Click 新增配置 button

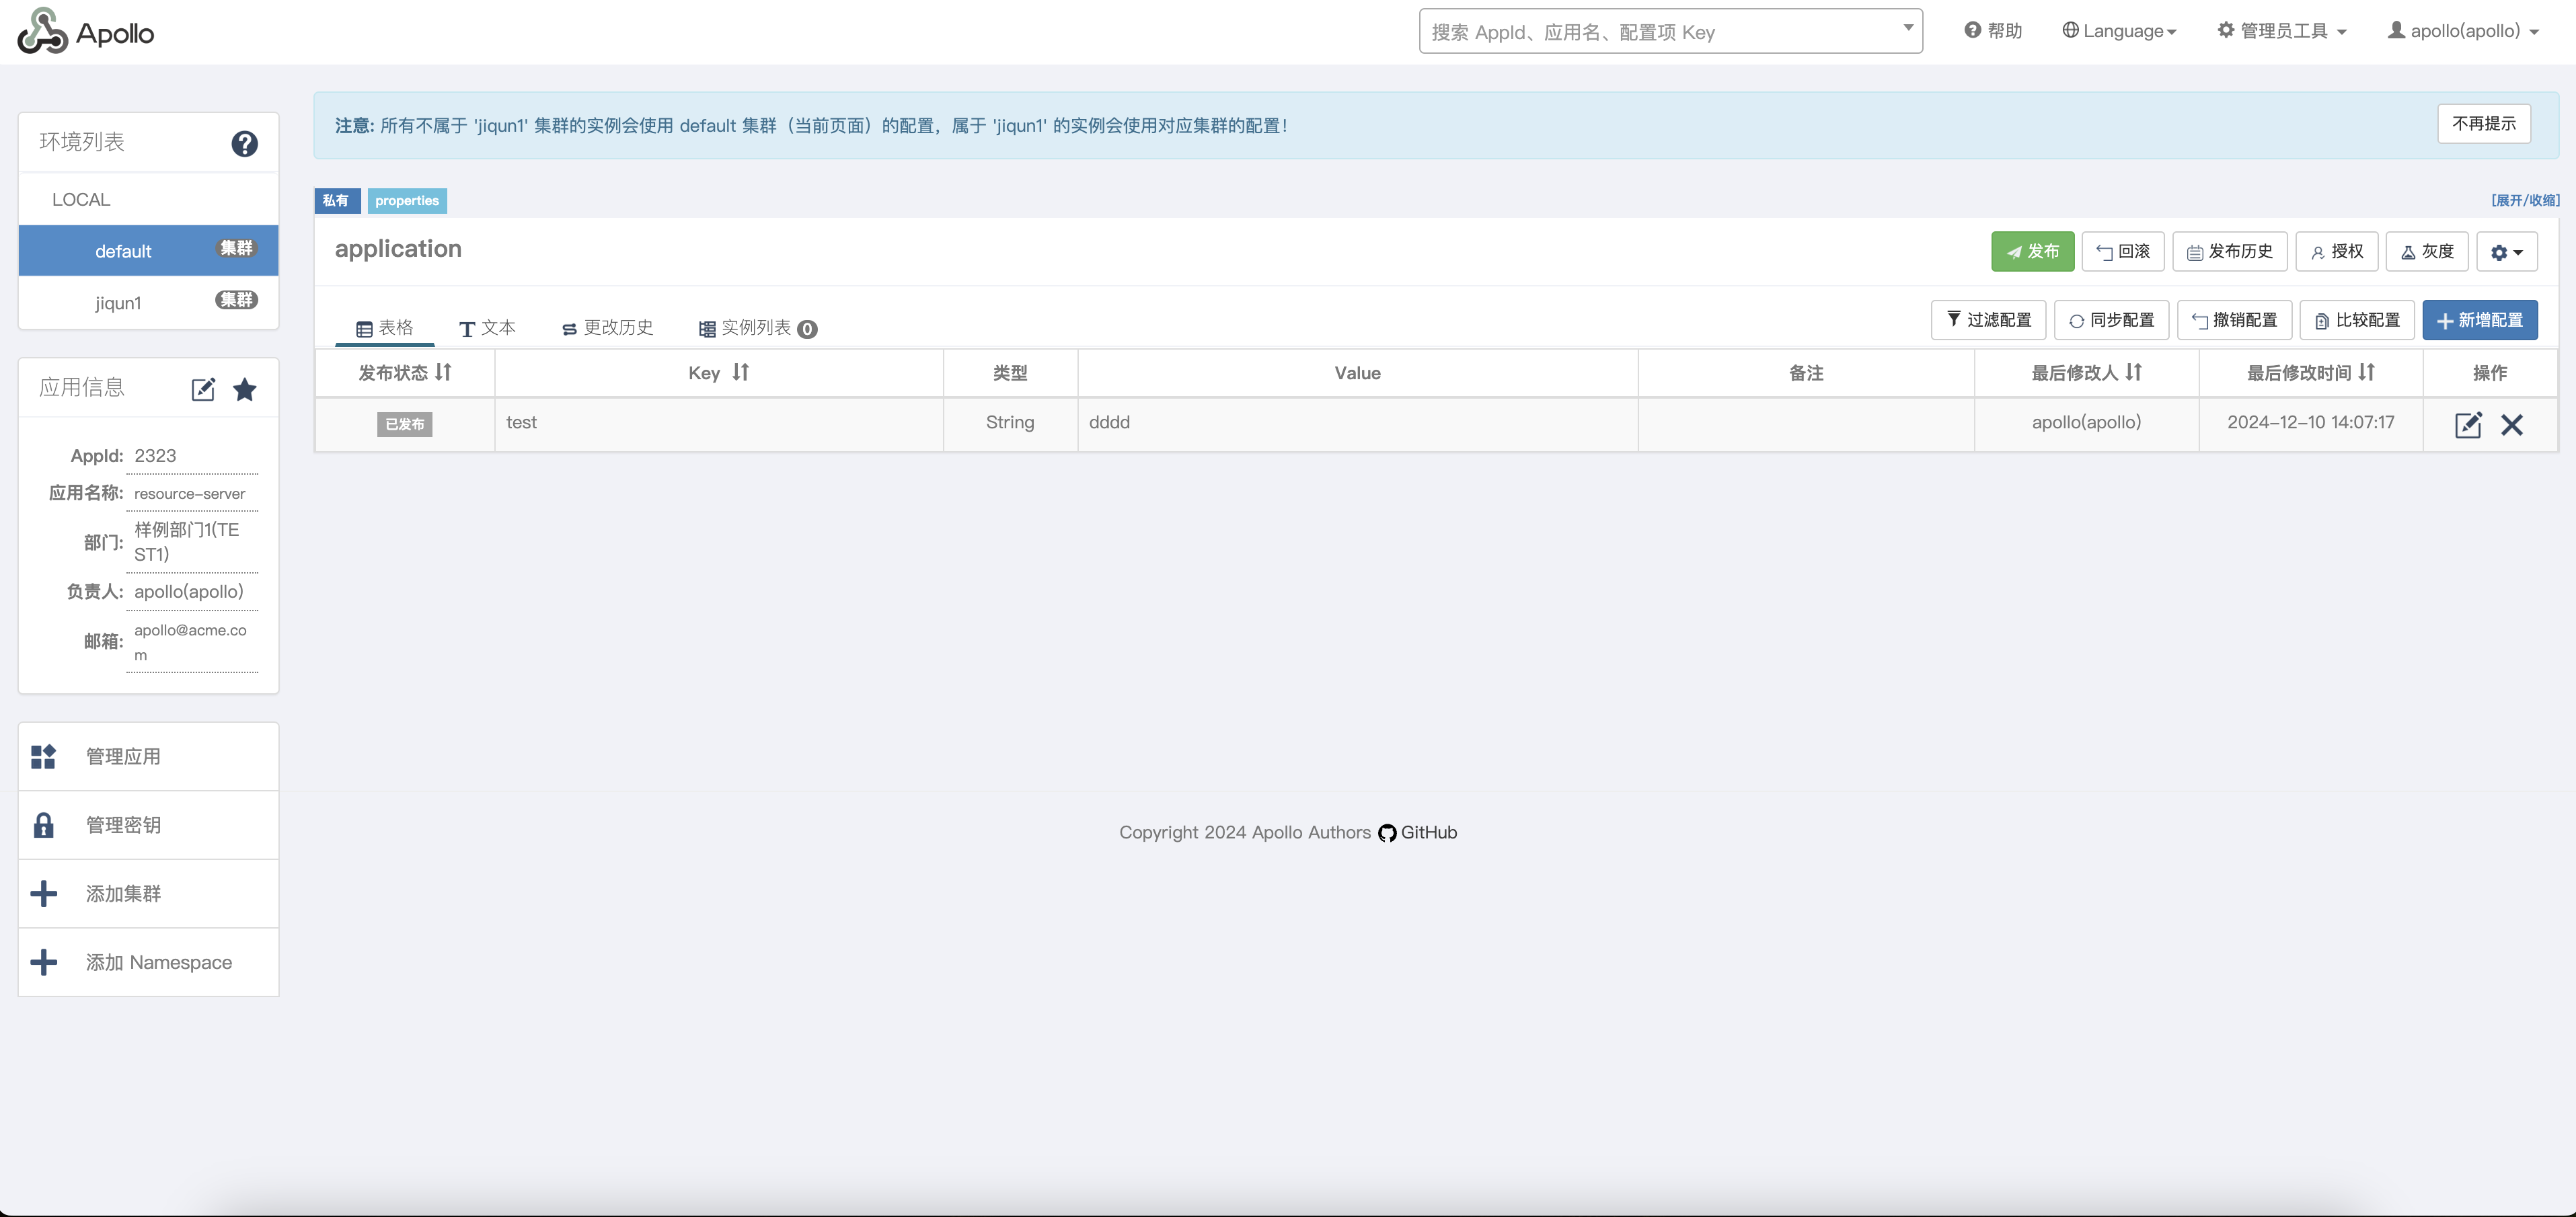tap(2479, 320)
